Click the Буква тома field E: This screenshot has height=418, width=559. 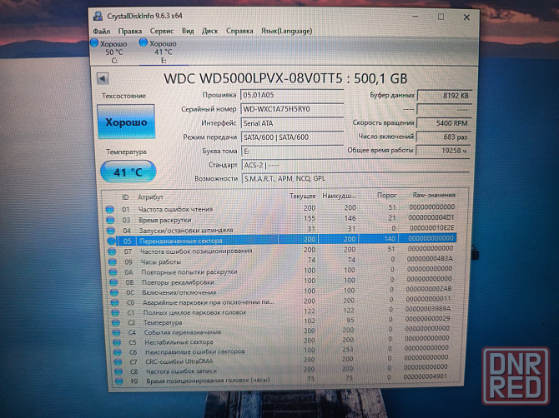292,152
